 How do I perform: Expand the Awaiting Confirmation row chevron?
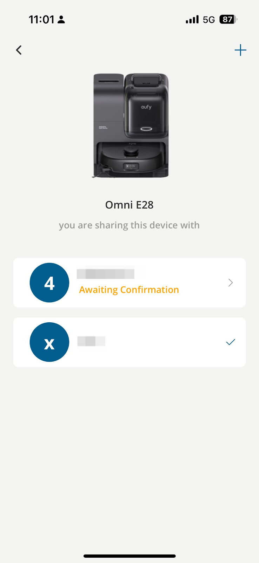(x=231, y=283)
